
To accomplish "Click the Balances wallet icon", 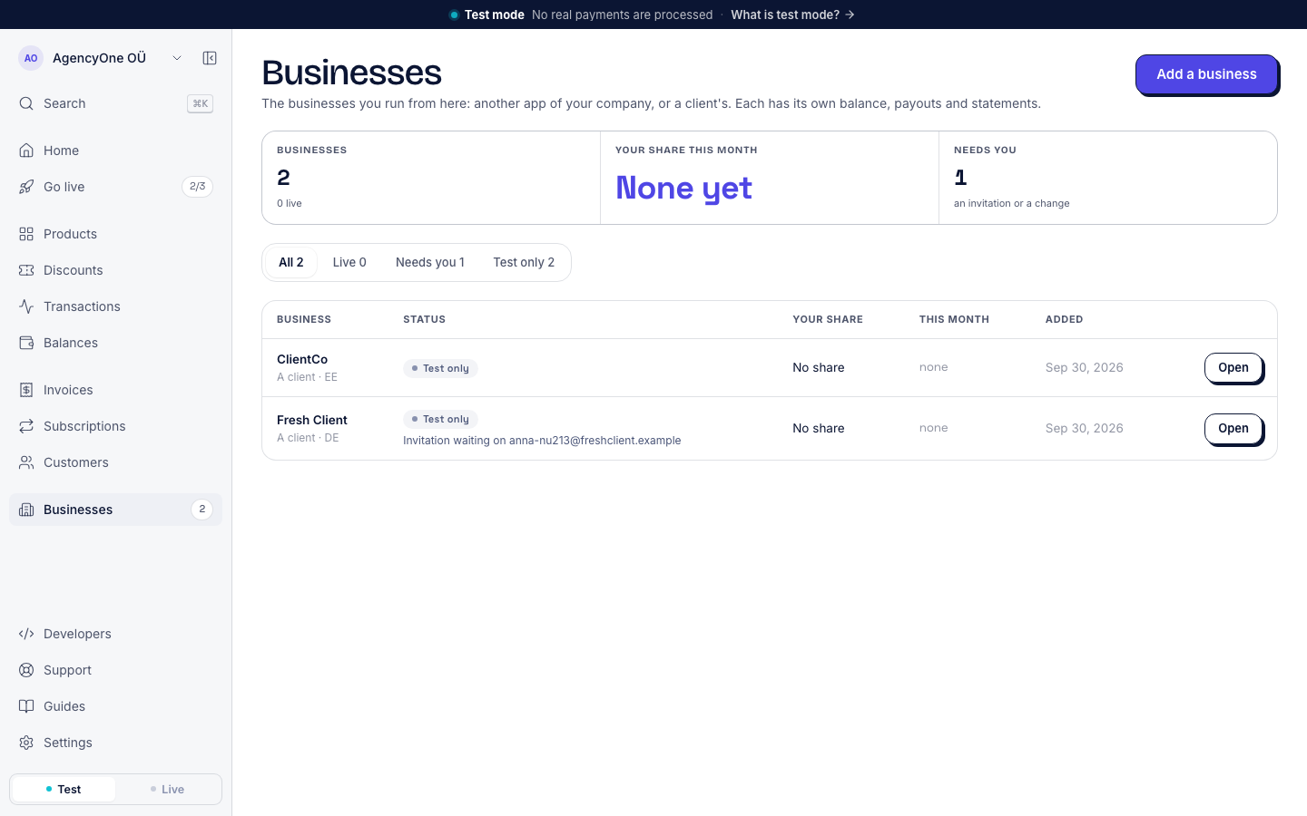I will (26, 343).
